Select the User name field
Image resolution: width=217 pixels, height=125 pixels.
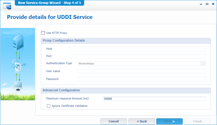coord(142,71)
